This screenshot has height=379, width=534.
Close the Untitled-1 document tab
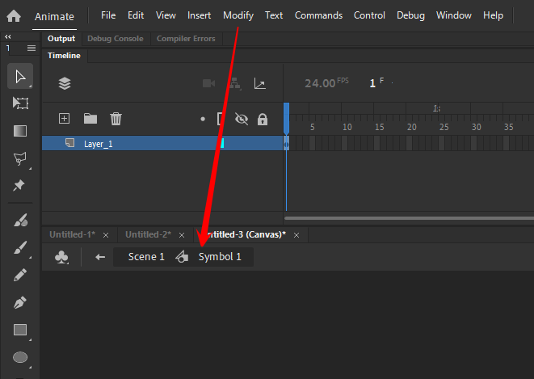[106, 235]
